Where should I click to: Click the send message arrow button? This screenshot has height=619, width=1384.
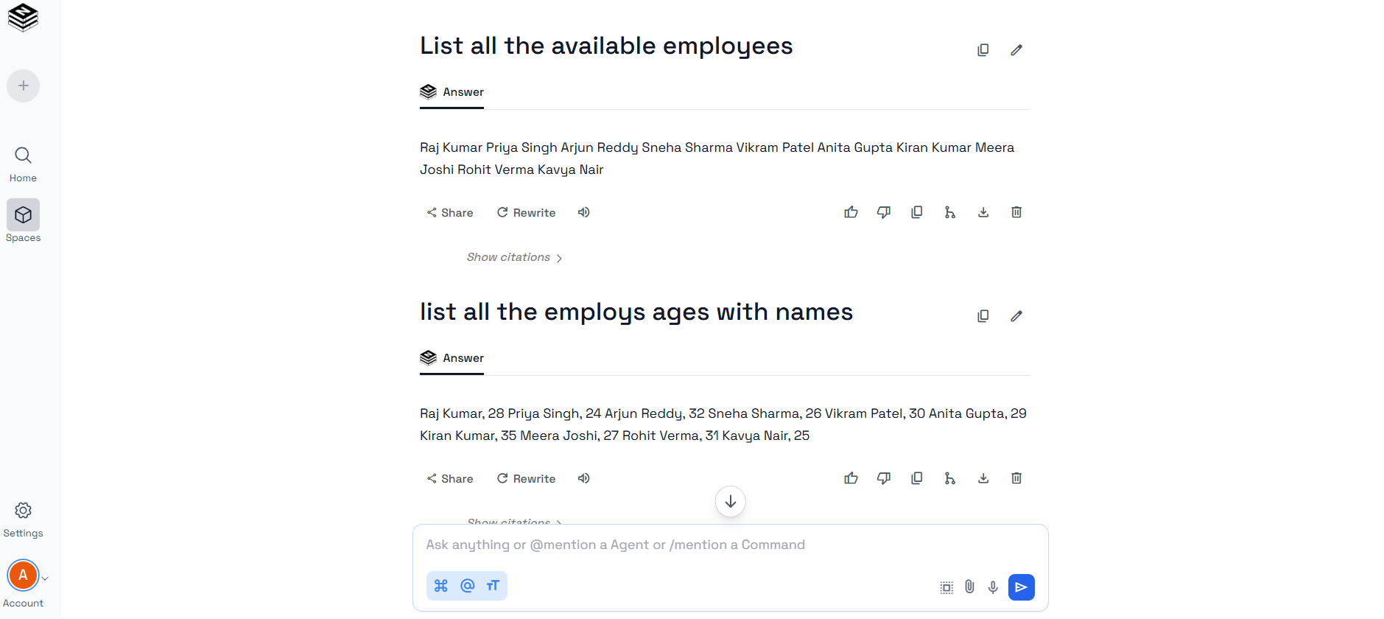tap(1021, 587)
